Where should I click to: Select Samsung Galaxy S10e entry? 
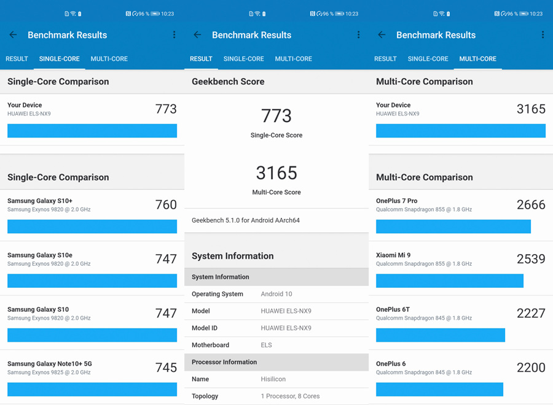[x=92, y=268]
